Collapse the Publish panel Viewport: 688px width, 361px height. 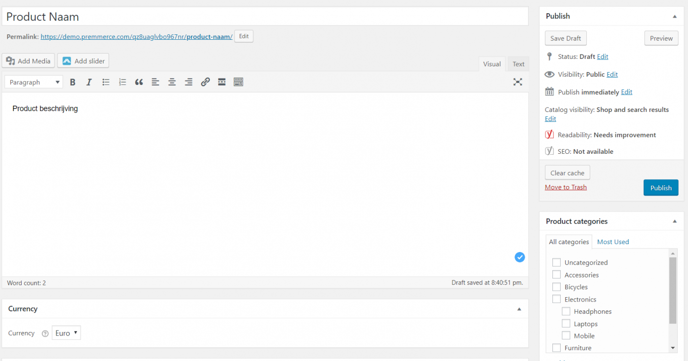pyautogui.click(x=675, y=16)
